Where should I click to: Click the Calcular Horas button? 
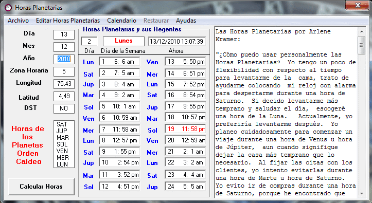point(41,187)
